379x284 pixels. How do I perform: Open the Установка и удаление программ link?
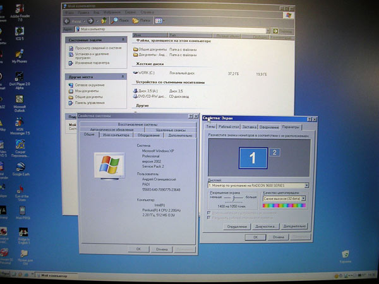tap(92, 56)
